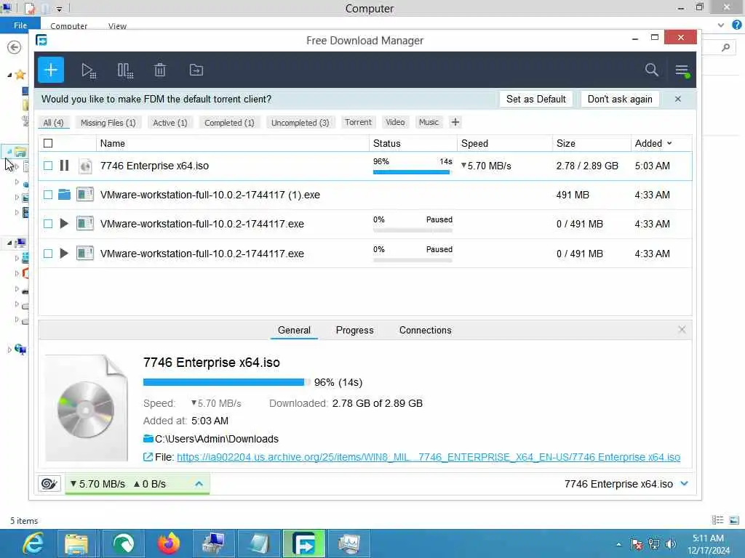Click Set as Default button
This screenshot has height=558, width=745.
coord(536,99)
